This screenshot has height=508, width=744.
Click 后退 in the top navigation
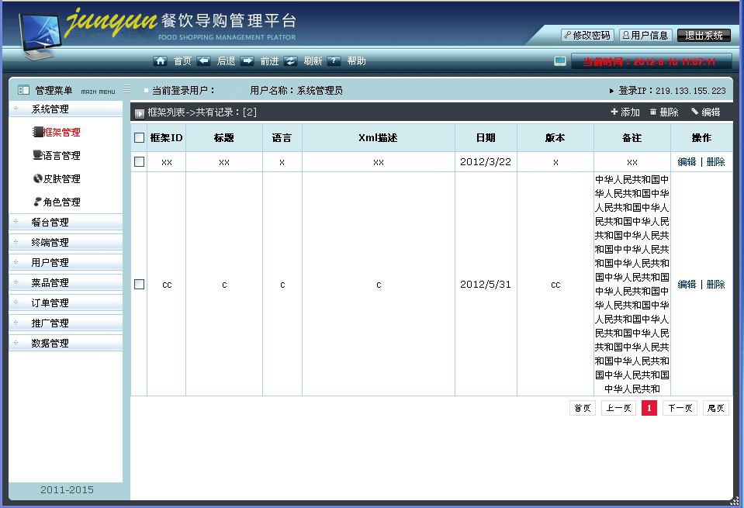point(226,61)
